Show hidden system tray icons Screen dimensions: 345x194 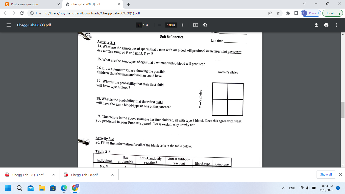pyautogui.click(x=284, y=188)
